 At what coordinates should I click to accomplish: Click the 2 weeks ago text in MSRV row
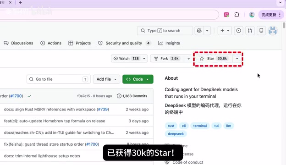137,110
